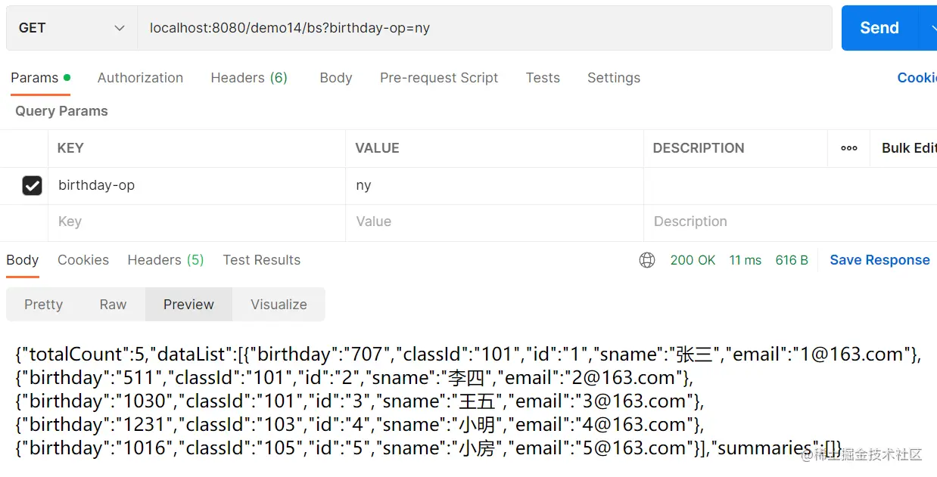Screen dimensions: 937x477
Task: Open the request Settings tab
Action: (613, 78)
